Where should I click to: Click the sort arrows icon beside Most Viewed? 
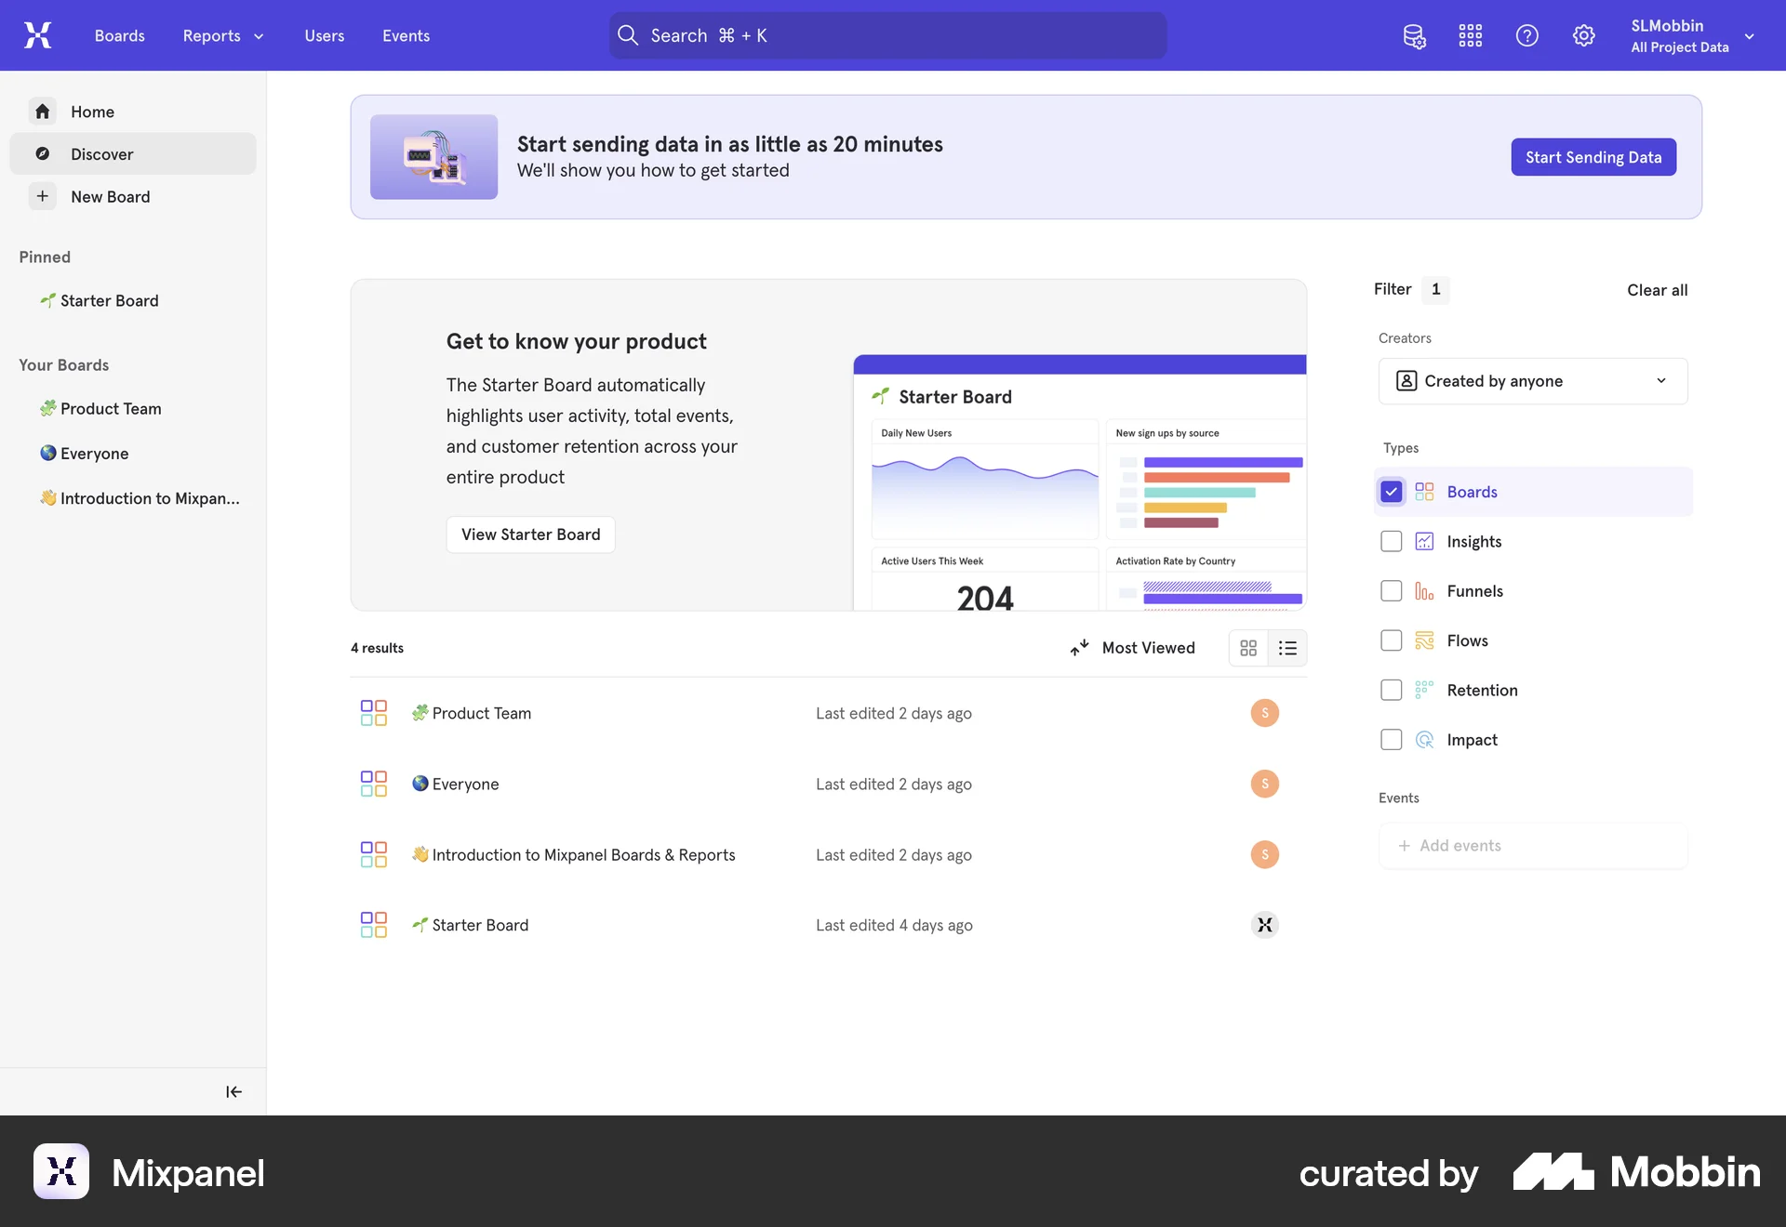[1079, 648]
